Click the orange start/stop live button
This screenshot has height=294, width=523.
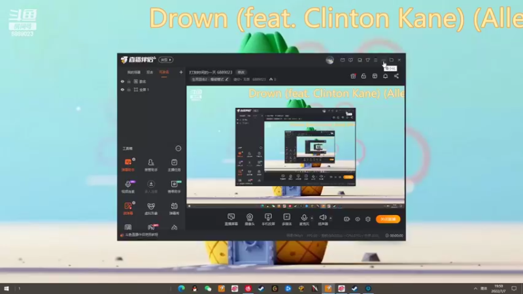(x=388, y=219)
